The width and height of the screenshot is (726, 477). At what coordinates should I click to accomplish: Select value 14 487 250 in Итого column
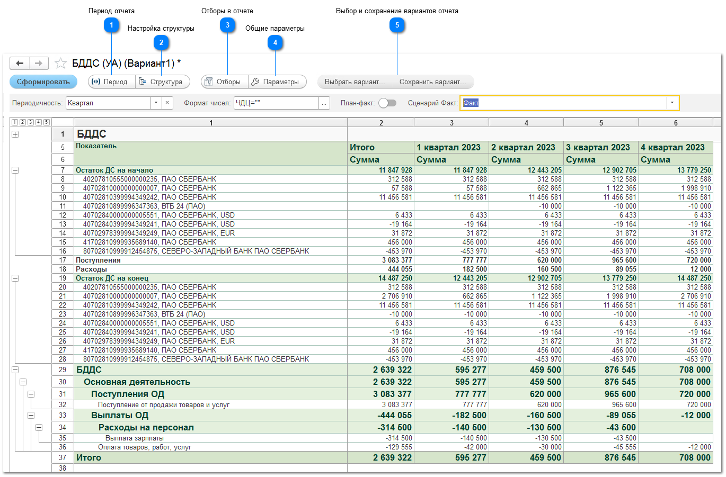(381, 278)
